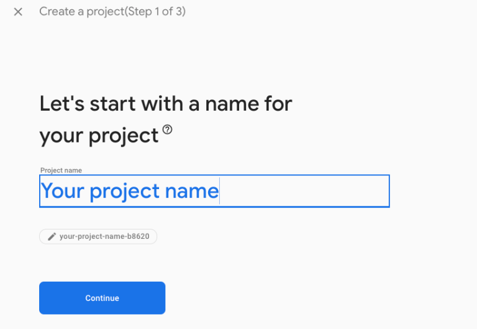477x329 pixels.
Task: Click the question mark icon after "your project"
Action: coord(167,130)
